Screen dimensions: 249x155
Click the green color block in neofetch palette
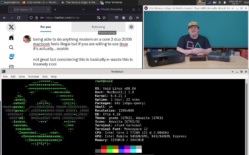pyautogui.click(x=110, y=148)
